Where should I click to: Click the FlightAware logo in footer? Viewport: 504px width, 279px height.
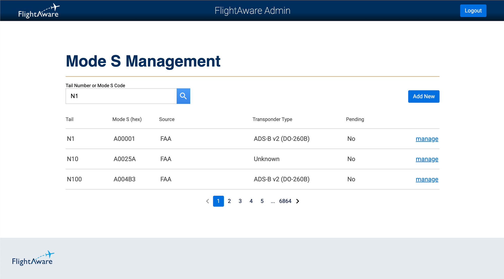pyautogui.click(x=33, y=258)
